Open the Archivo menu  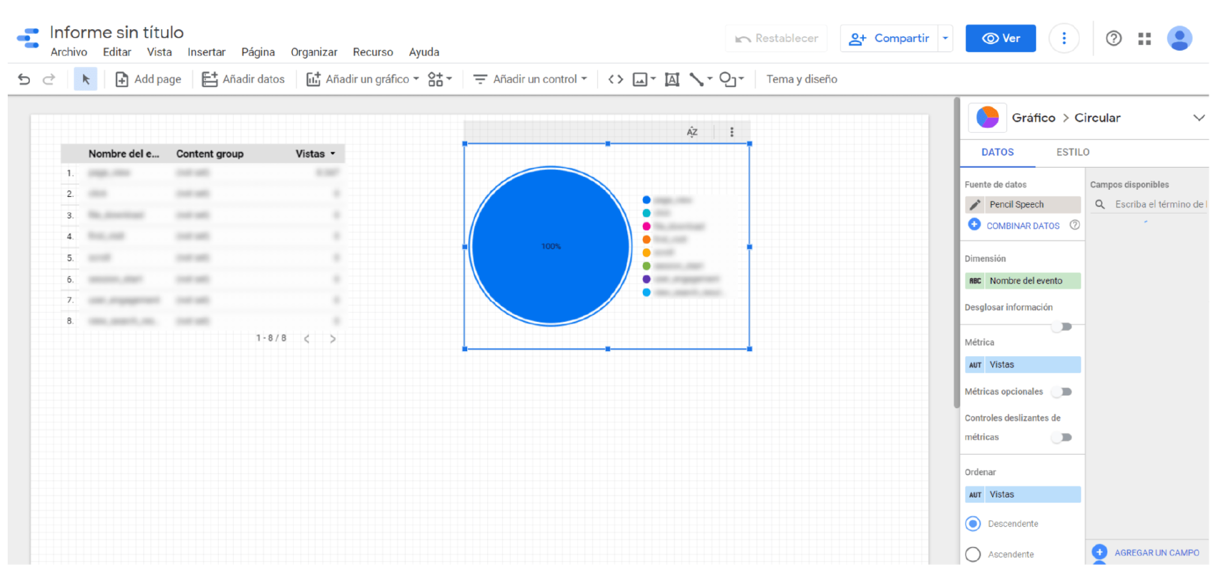(x=68, y=52)
